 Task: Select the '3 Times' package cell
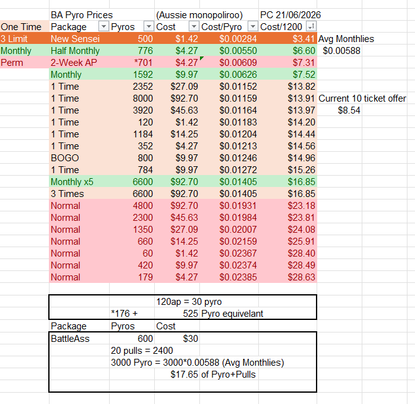[x=79, y=194]
